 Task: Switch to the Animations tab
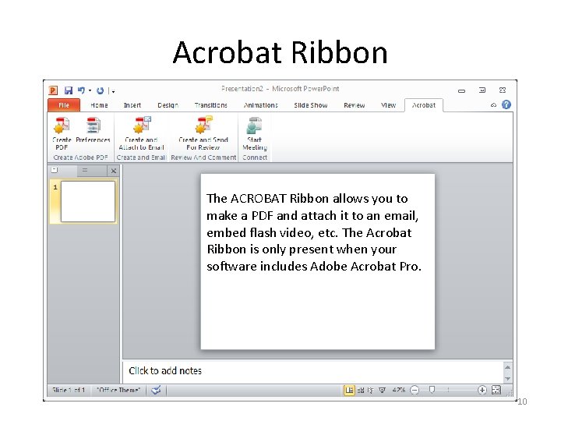[260, 105]
